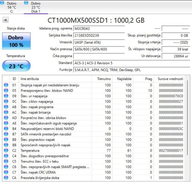Select row SATA vmesnik prestavljen navzdol
The width and height of the screenshot is (192, 183).
pos(93,134)
